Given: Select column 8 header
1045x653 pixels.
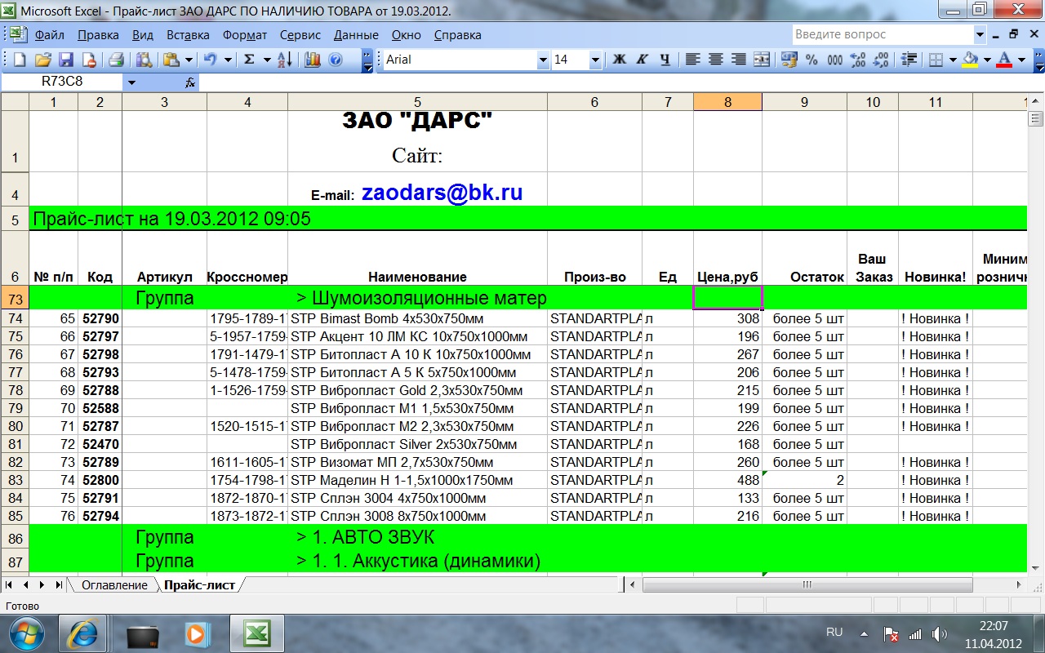Looking at the screenshot, I should click(x=727, y=101).
